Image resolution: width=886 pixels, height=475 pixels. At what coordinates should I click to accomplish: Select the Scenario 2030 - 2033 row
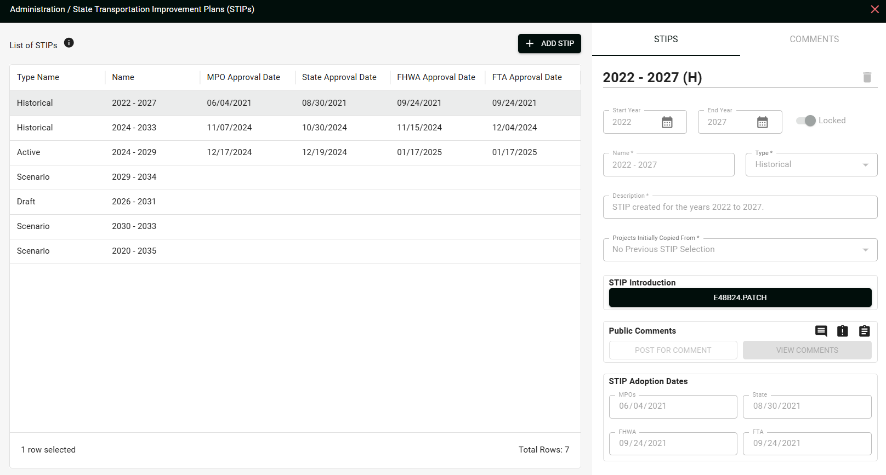295,226
